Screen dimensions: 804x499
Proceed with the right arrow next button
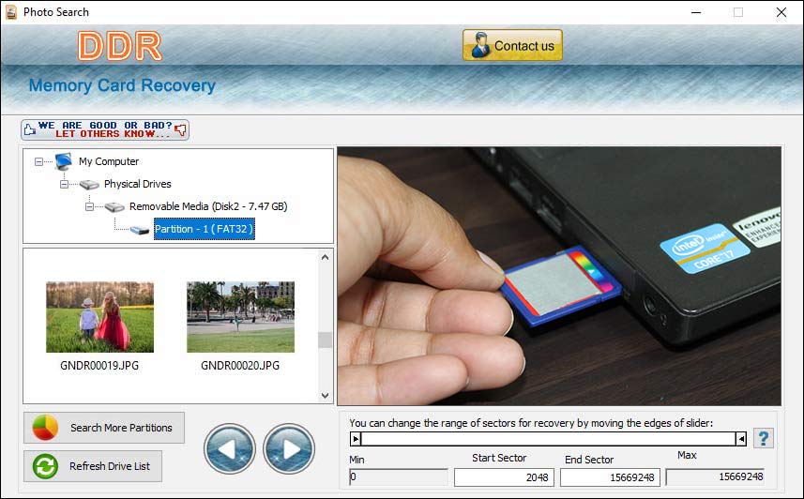pyautogui.click(x=289, y=448)
